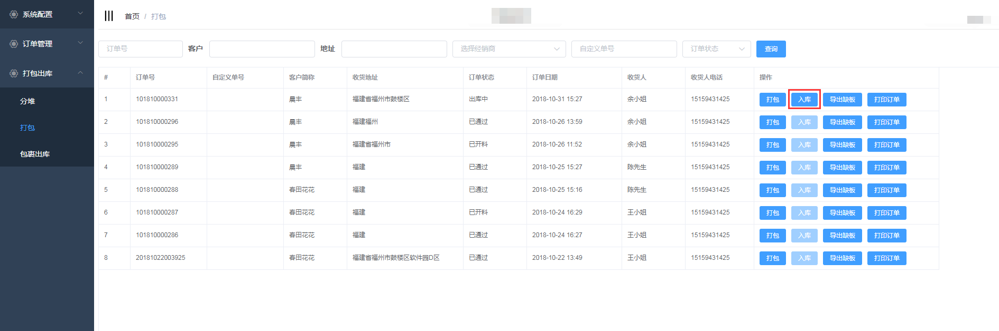999x331 pixels.
Task: Expand the 订单管理 menu chevron
Action: pos(80,43)
